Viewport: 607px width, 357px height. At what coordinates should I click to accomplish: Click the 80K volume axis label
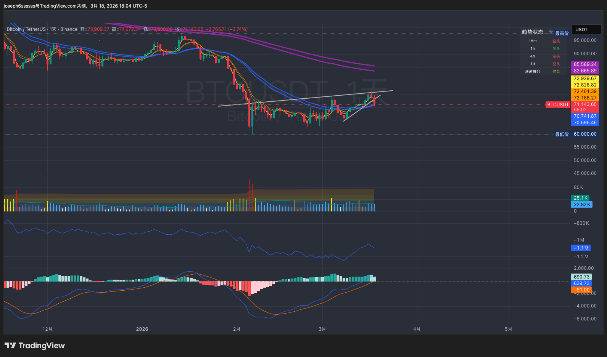tap(578, 187)
